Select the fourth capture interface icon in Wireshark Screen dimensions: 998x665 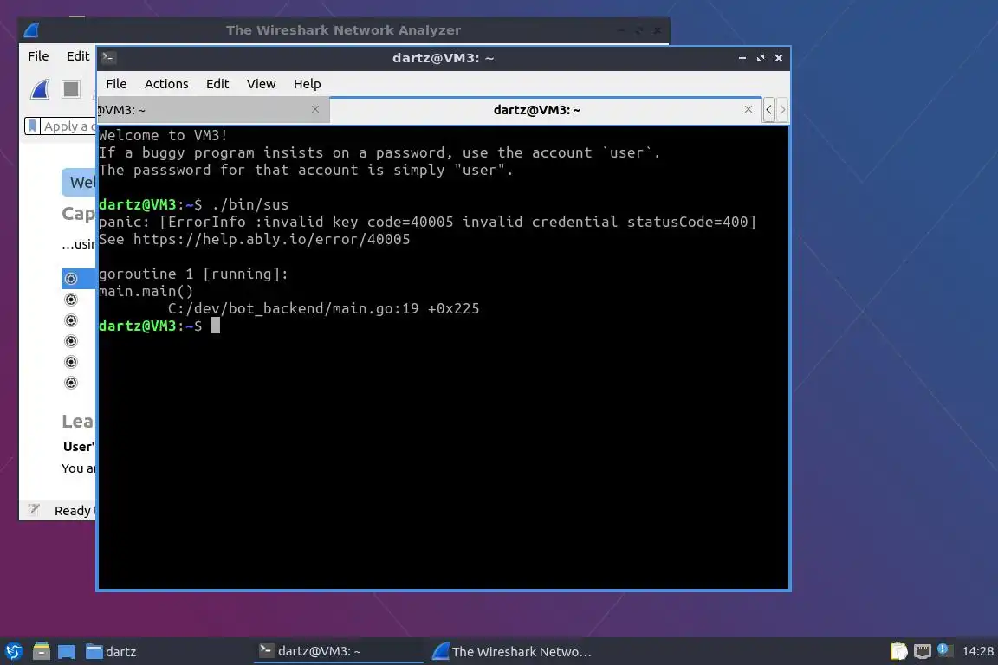[x=71, y=341]
